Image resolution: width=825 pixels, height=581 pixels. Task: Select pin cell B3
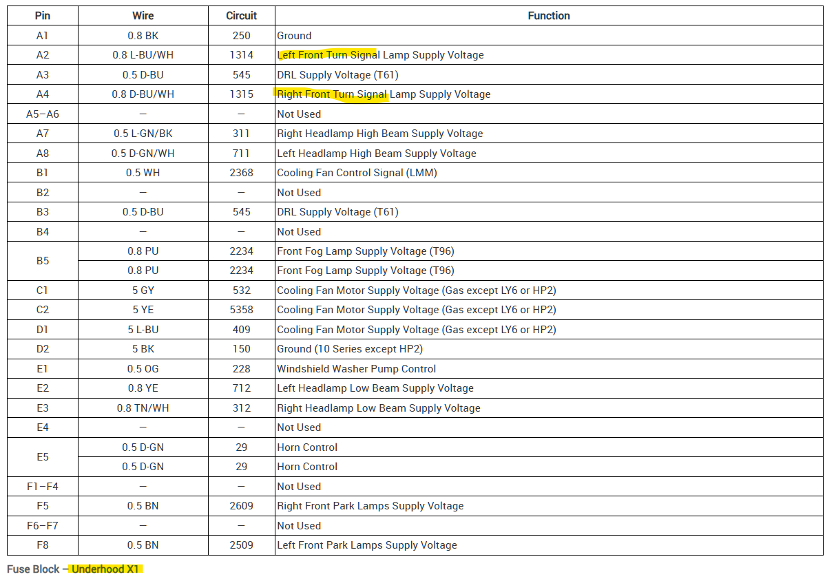click(43, 212)
